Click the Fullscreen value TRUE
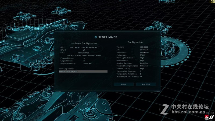The width and height of the screenshot is (215, 121). click(142, 55)
